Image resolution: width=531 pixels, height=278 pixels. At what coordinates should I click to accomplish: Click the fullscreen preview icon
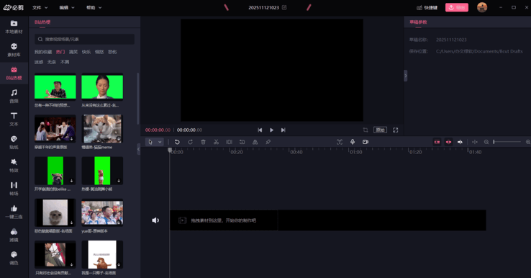click(x=395, y=130)
